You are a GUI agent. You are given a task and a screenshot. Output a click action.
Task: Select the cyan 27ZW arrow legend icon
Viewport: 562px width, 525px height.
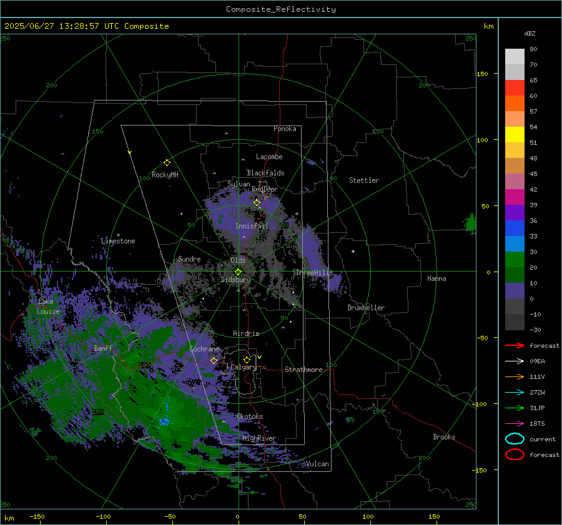515,393
